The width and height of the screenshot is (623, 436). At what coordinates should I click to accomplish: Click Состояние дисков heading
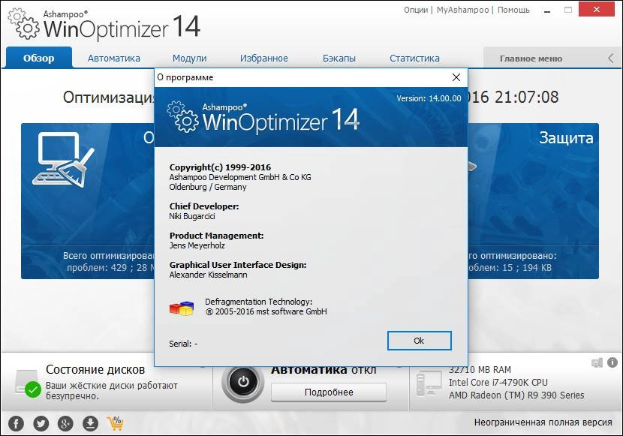(95, 370)
